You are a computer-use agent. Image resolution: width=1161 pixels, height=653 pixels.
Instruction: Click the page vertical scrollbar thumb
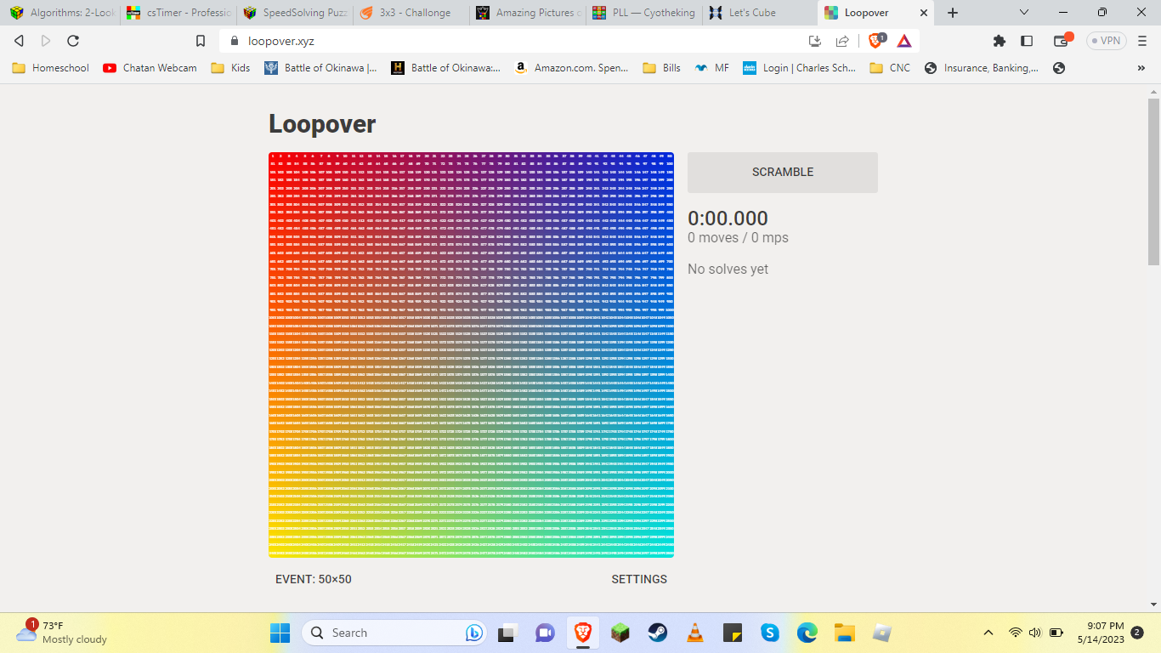click(1153, 181)
